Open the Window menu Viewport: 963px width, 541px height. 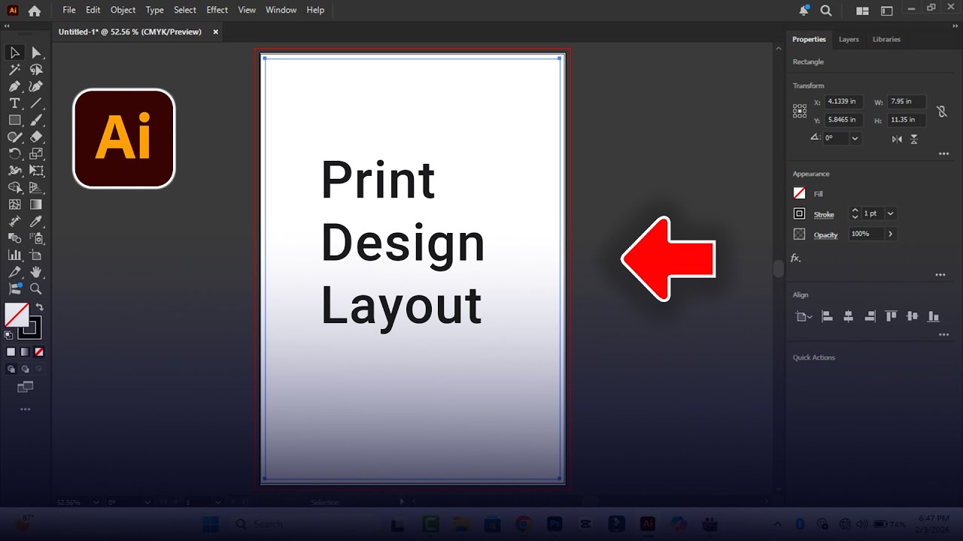(x=281, y=11)
